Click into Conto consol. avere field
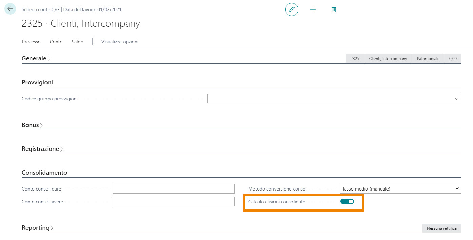This screenshot has height=240, width=473. point(173,202)
